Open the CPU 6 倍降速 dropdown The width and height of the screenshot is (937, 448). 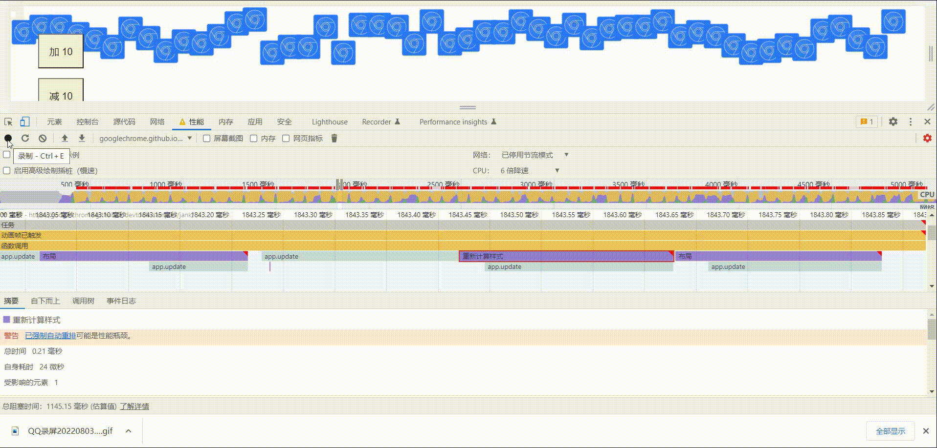530,171
